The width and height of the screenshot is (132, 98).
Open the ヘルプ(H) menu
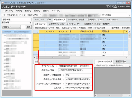click(56, 11)
